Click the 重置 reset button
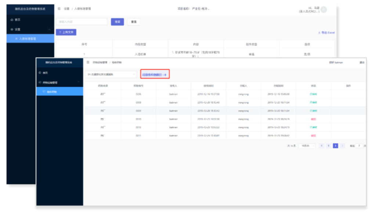 tap(133, 22)
